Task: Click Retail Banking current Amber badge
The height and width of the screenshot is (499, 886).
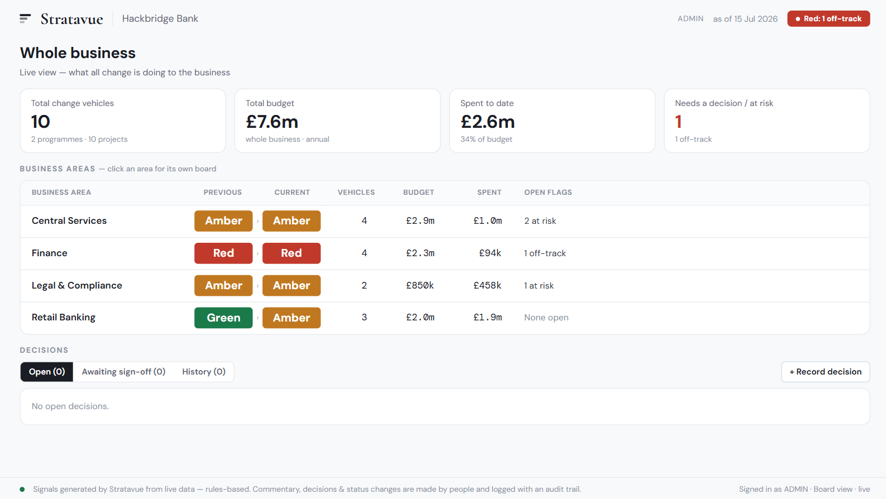Action: point(291,318)
